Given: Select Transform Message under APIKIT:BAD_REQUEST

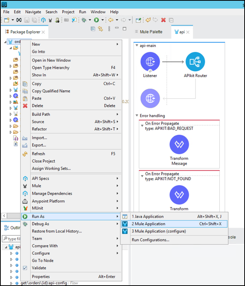Looking at the screenshot, I should pyautogui.click(x=179, y=144).
